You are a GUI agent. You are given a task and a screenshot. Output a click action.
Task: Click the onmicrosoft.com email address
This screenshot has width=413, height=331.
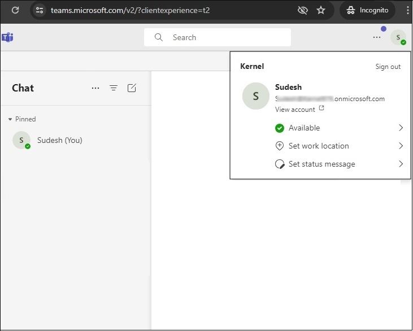(x=330, y=99)
